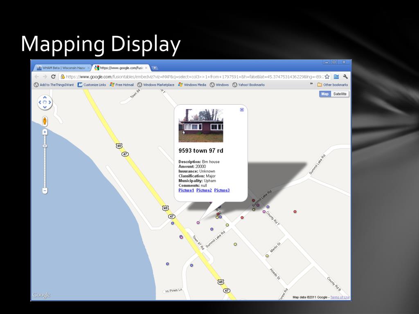This screenshot has height=314, width=419.
Task: Pan map left with left arrow
Action: click(x=40, y=102)
